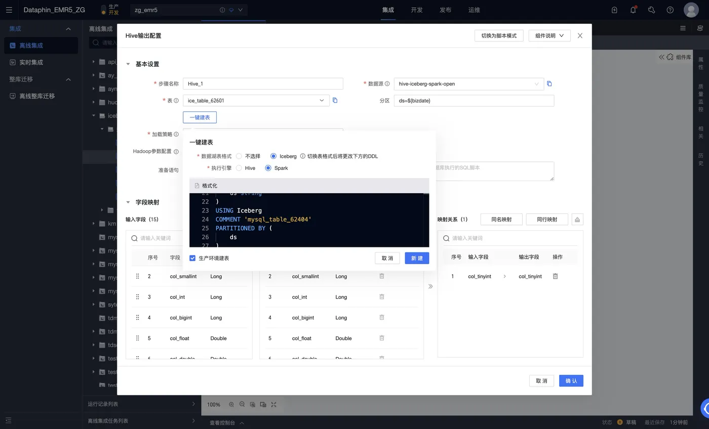Switch to the 发布 top tab

pos(445,10)
